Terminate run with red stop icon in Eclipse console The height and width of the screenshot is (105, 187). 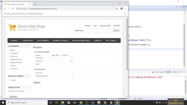(x=153, y=72)
